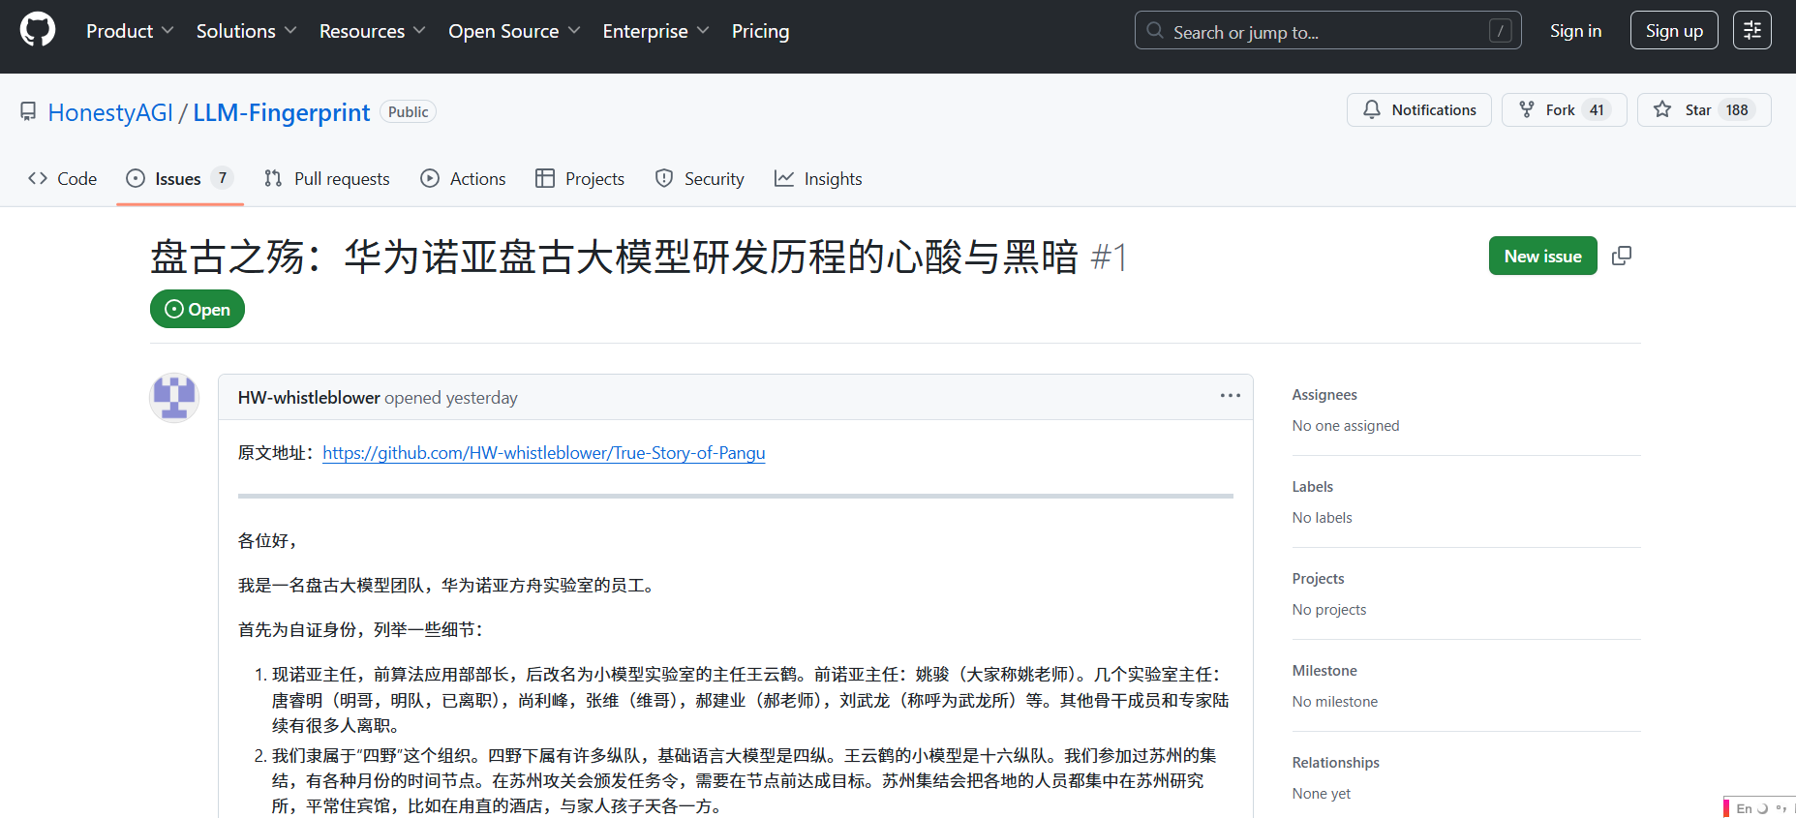This screenshot has height=818, width=1796.
Task: Focus the Search or jump to field
Action: coord(1327,31)
